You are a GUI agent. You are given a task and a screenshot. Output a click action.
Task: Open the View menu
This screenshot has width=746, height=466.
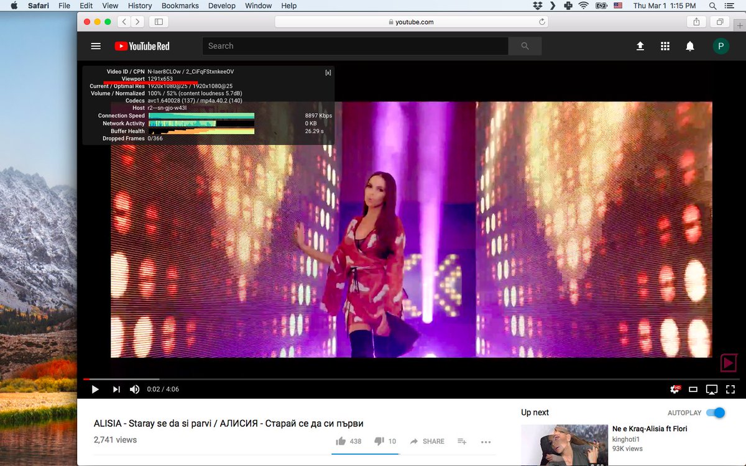110,6
